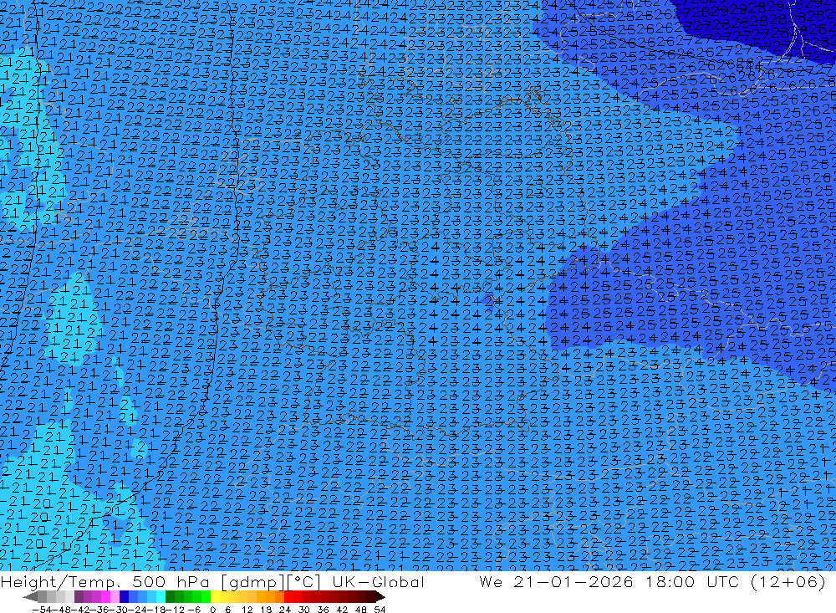Click the 'We 21-01-2026' date text
836x613 pixels.
click(x=556, y=581)
